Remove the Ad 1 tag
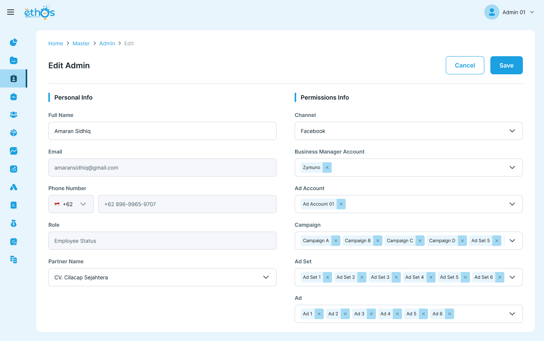The image size is (544, 341). point(319,314)
